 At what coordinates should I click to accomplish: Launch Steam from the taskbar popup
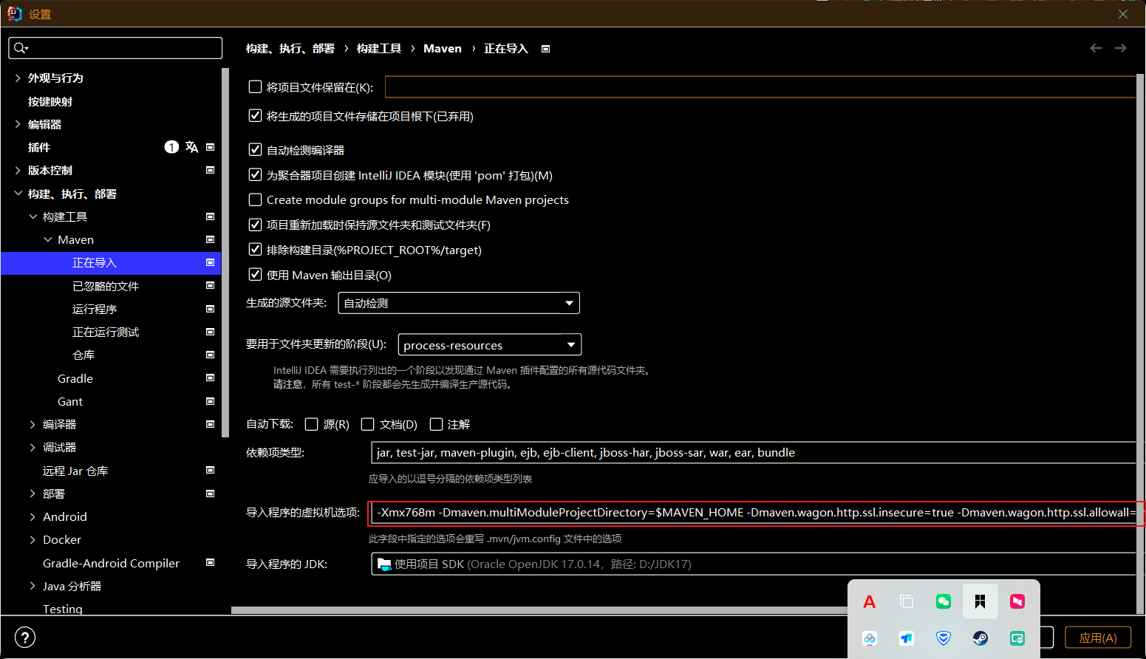click(x=980, y=638)
